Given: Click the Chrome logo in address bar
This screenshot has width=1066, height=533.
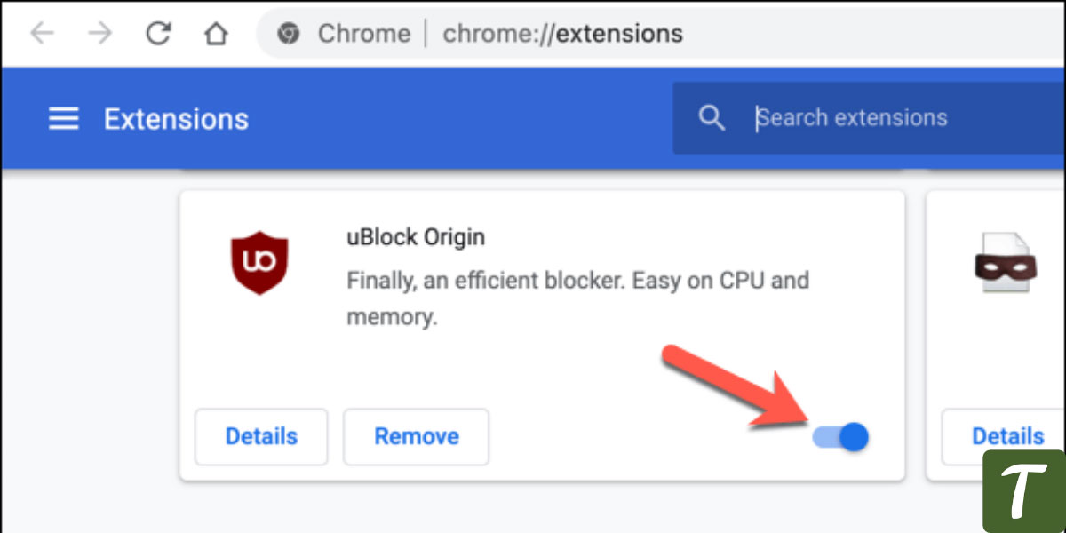Looking at the screenshot, I should [288, 35].
